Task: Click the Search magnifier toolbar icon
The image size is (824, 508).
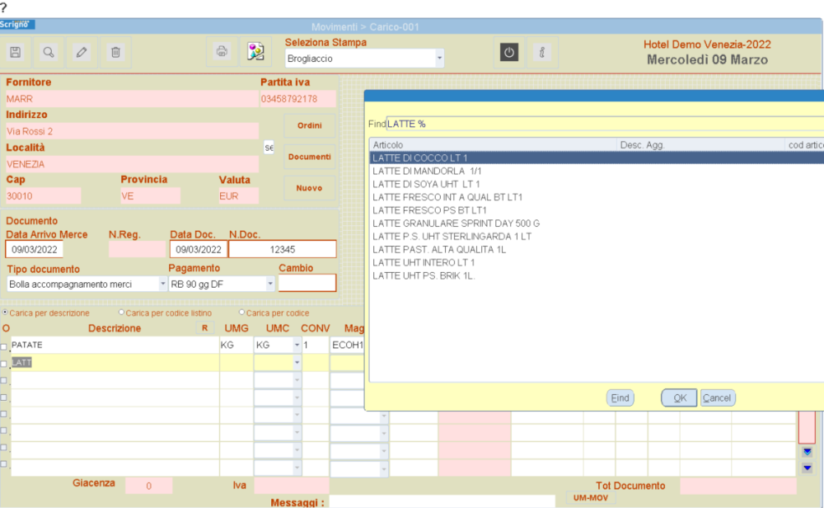Action: pos(49,52)
